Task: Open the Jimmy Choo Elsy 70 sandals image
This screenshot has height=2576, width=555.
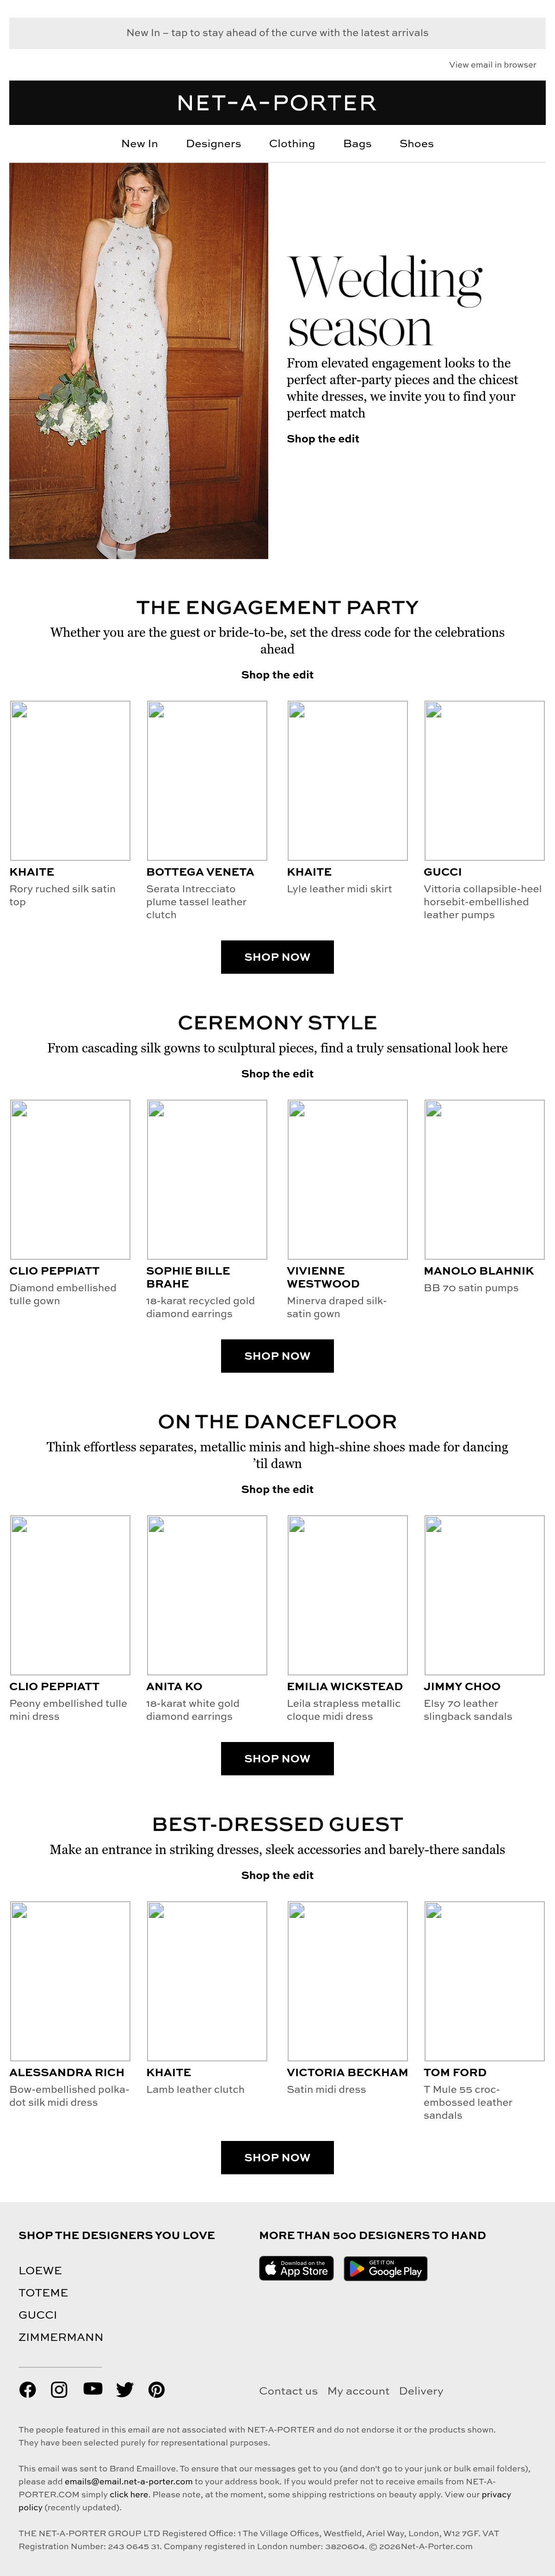Action: pos(484,1595)
